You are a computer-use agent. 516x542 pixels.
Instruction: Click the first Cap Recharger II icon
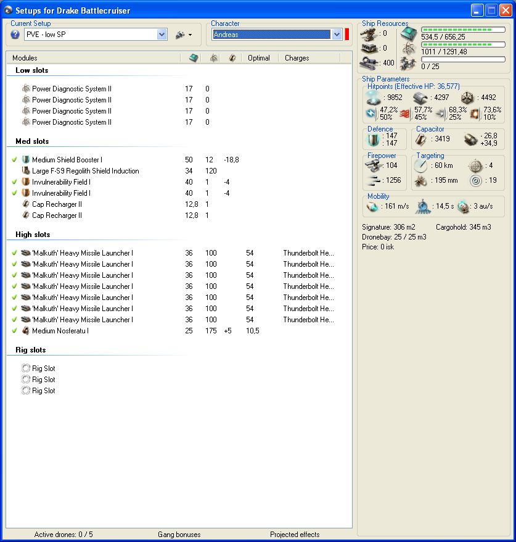click(26, 204)
